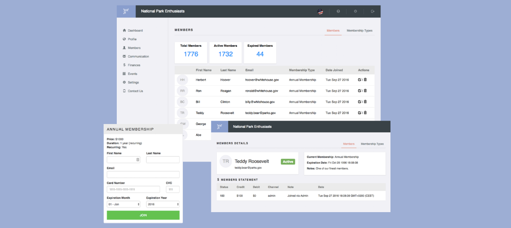Click the logo in the Members Details window

click(x=219, y=127)
